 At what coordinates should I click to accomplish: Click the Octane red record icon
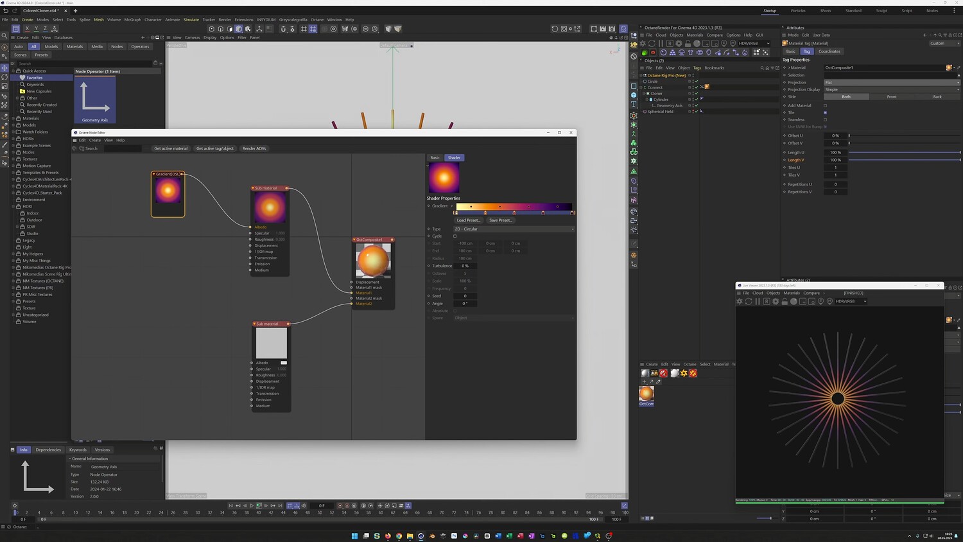[x=653, y=53]
